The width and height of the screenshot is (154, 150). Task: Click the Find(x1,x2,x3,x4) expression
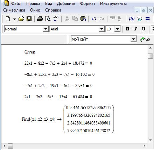pos(38,119)
